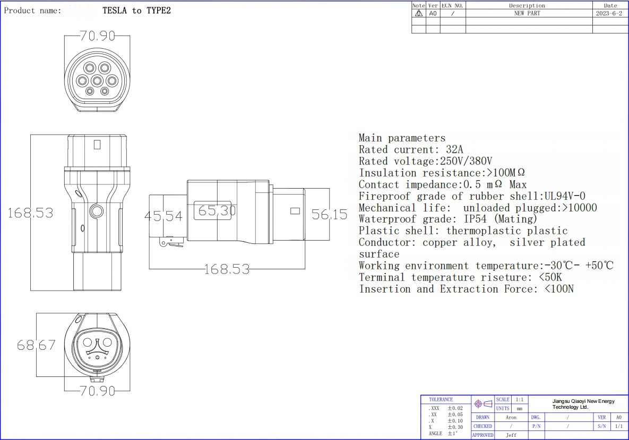The image size is (629, 440).
Task: Click the horizontal 168.53 length dimension
Action: pyautogui.click(x=227, y=269)
